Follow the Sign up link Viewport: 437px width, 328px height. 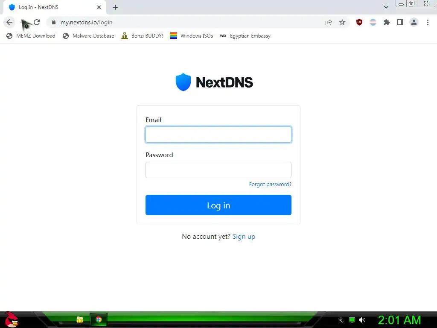(244, 237)
